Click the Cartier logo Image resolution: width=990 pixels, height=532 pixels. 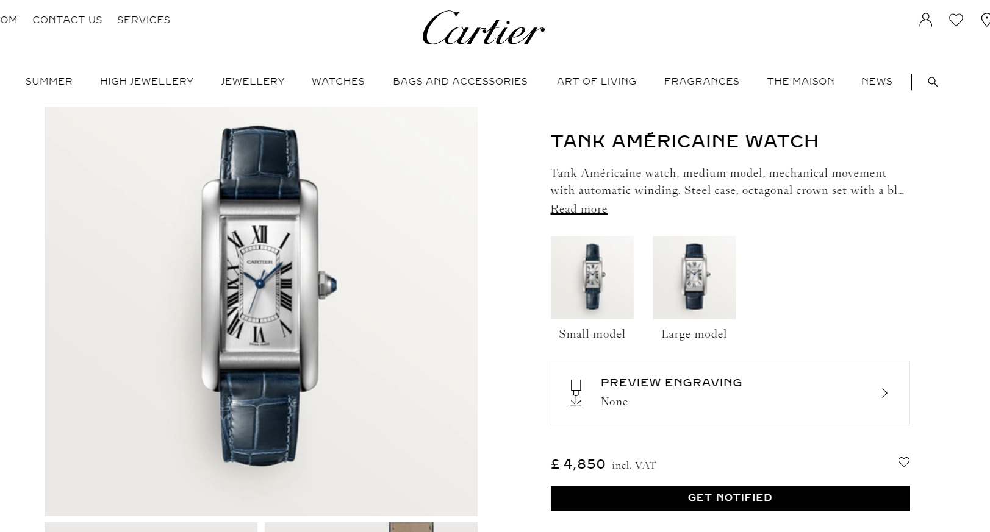[x=483, y=28]
